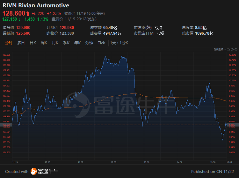Click the 昨收价 value 123.380
This screenshot has width=239, height=178.
(x=67, y=33)
